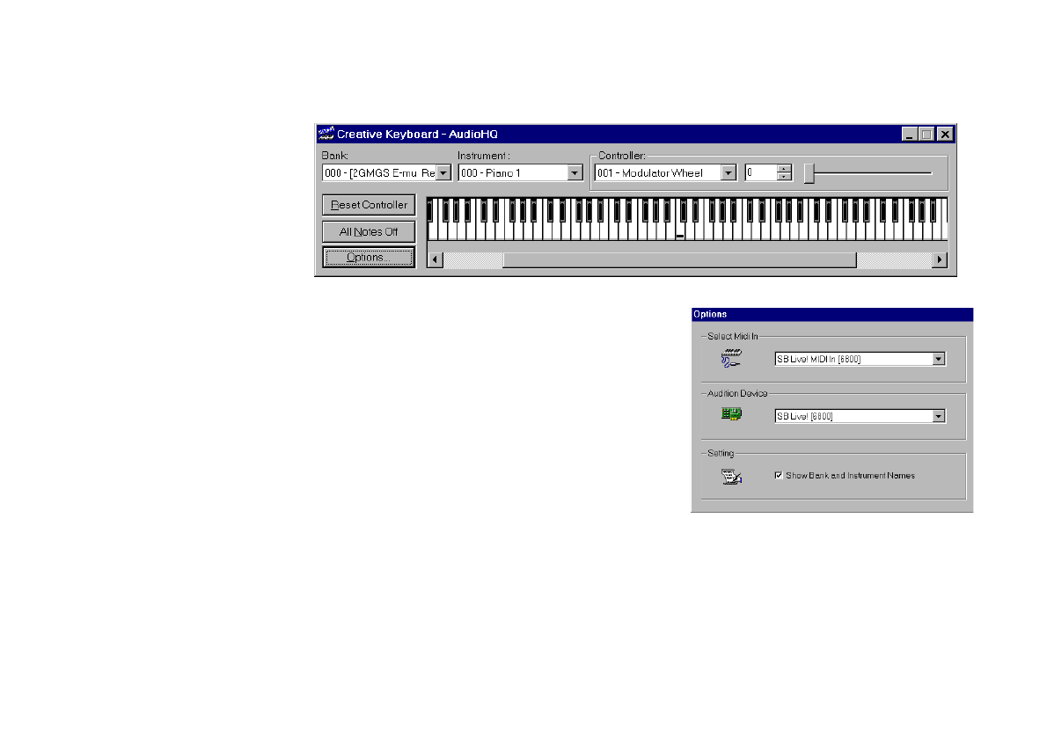The width and height of the screenshot is (1047, 737).
Task: Click the 'SB Live! MIDI In [6800]' text
Action: tap(818, 359)
